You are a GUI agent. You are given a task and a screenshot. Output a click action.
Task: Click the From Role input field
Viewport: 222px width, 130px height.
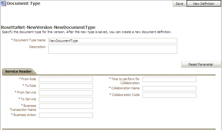tap(66, 79)
